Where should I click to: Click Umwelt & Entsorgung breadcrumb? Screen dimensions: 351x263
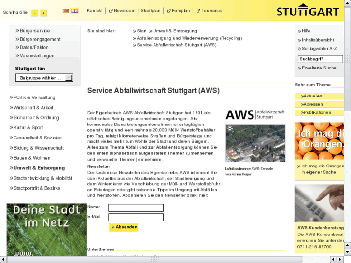[x=173, y=31]
